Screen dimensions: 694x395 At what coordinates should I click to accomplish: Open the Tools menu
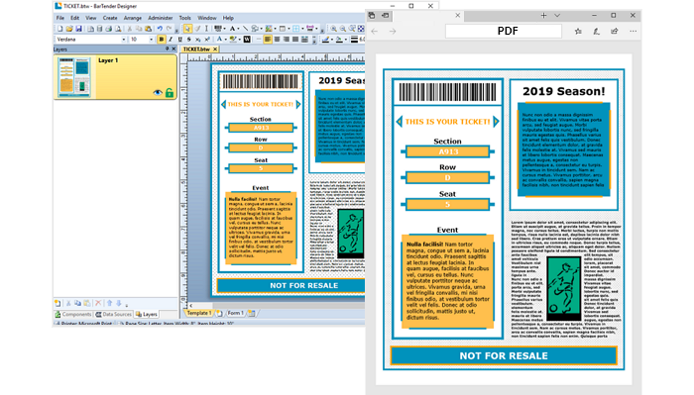[x=185, y=18]
